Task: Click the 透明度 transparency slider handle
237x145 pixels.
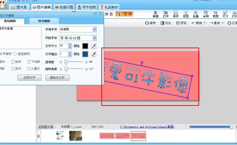Action: (x=66, y=62)
